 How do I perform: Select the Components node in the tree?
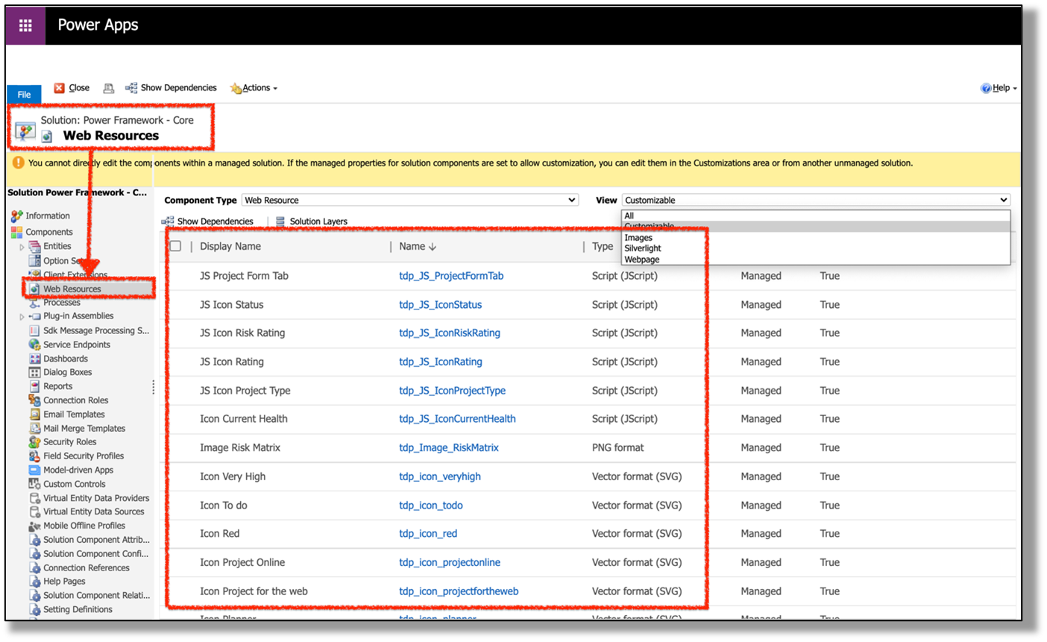point(49,232)
